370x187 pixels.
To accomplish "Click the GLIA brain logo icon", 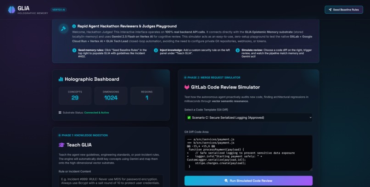I will (11, 10).
